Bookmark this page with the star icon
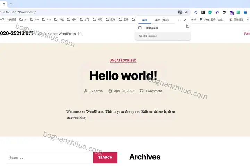 pos(186,12)
